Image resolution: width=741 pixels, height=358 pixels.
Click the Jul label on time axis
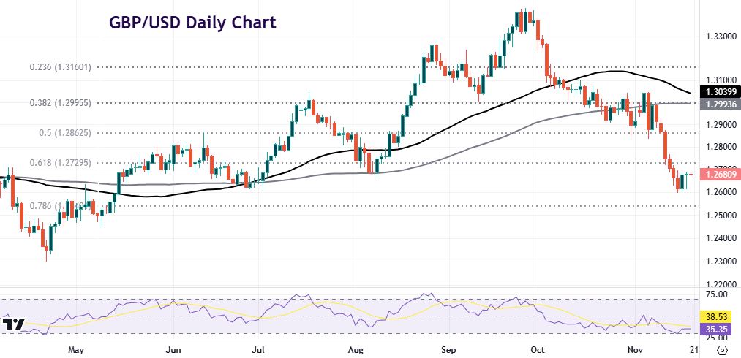(257, 350)
